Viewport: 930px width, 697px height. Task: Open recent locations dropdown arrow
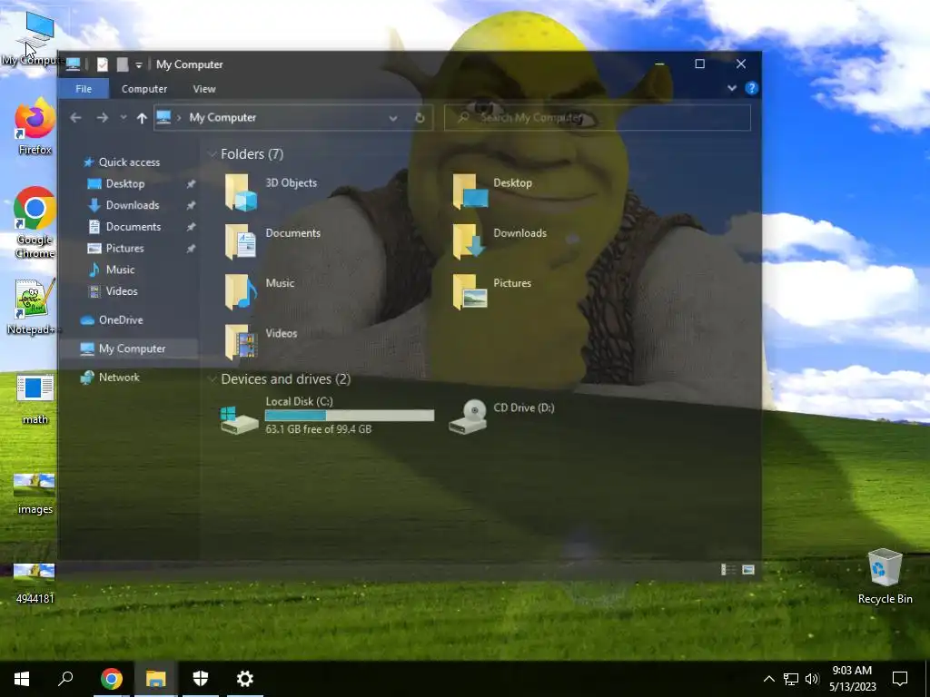124,117
